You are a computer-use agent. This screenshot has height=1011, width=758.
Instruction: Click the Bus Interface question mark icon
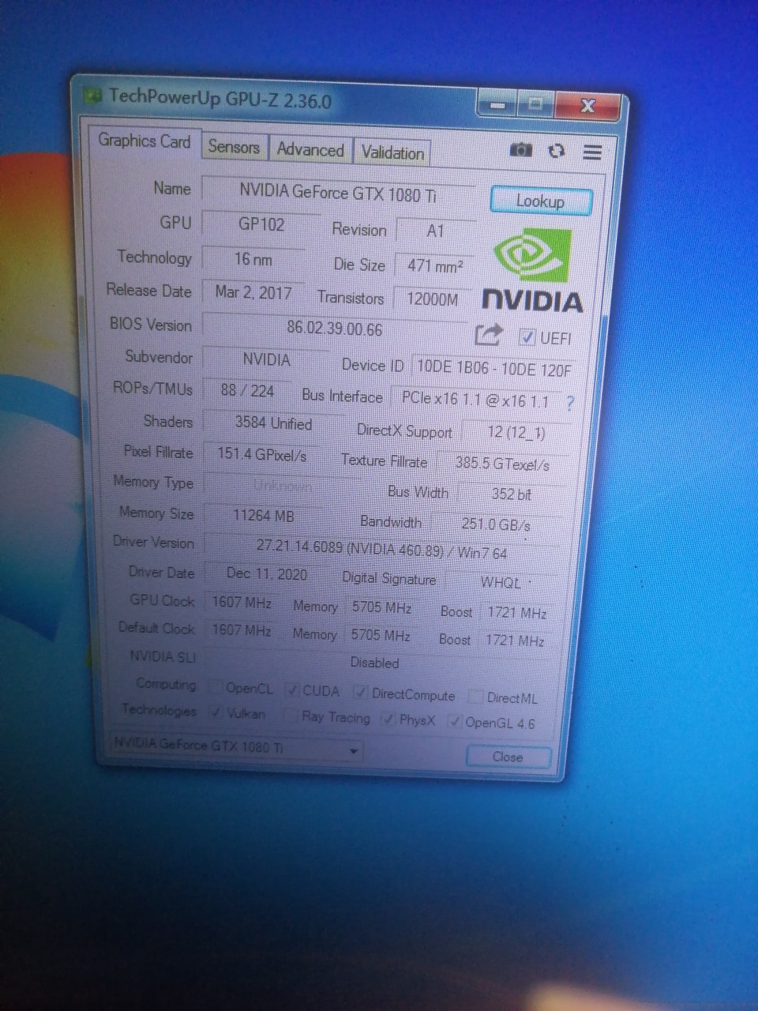[x=570, y=403]
